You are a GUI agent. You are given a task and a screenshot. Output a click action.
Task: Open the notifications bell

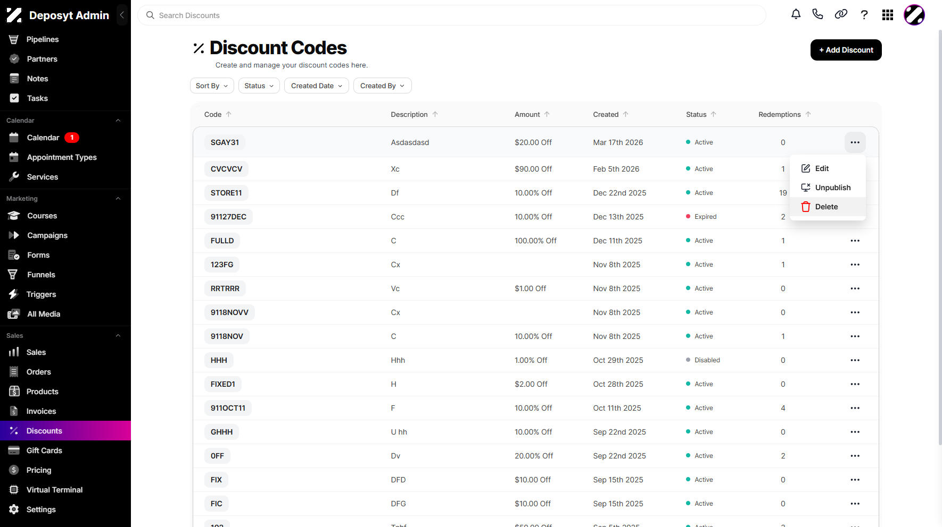[796, 15]
